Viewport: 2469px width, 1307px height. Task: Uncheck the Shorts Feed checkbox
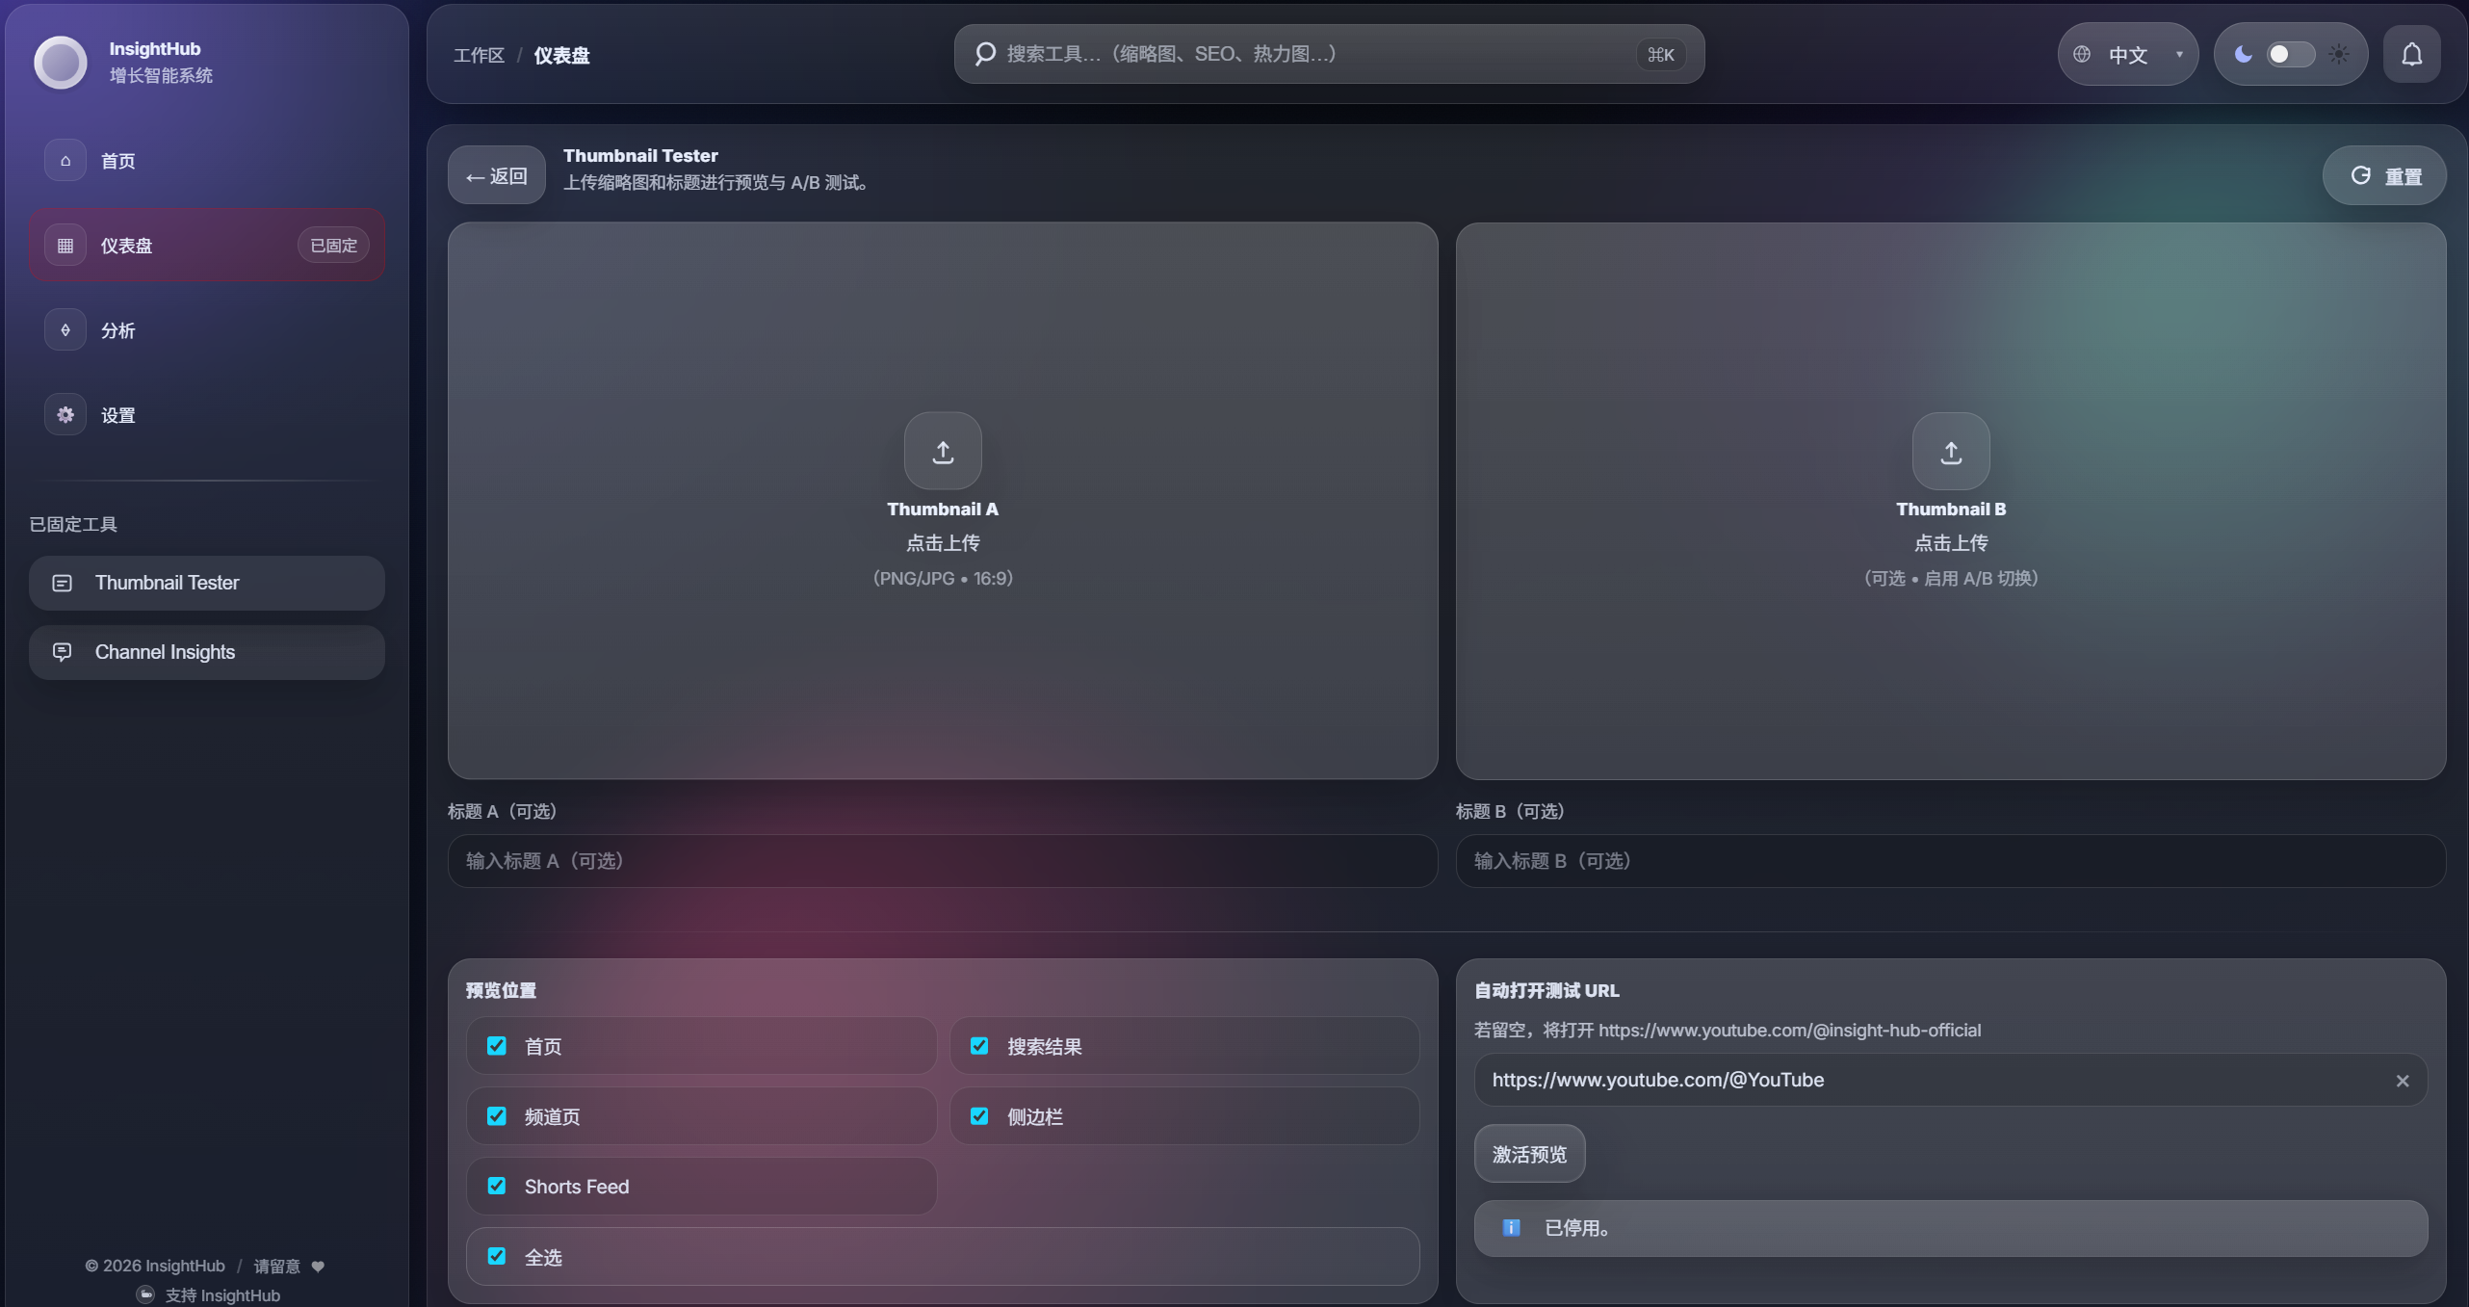pyautogui.click(x=497, y=1186)
